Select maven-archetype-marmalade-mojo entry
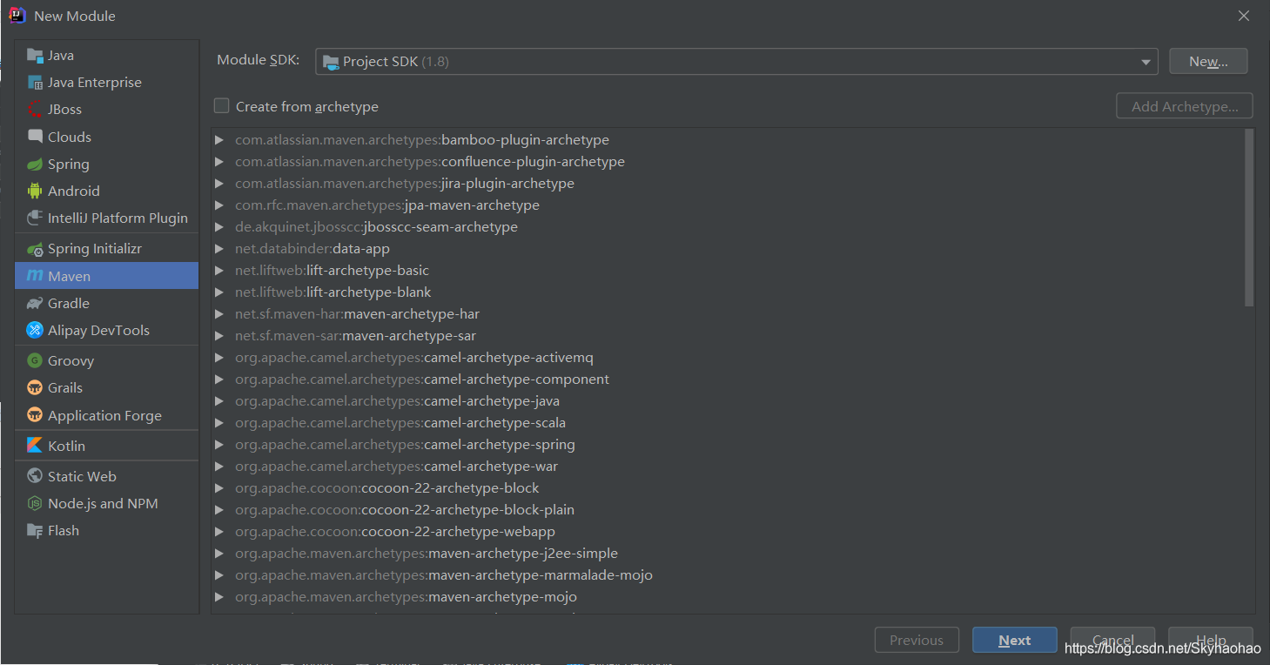Viewport: 1270px width, 665px height. (x=444, y=575)
